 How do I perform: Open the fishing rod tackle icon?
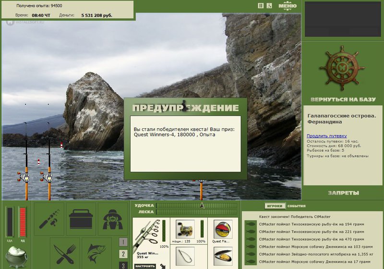pyautogui.click(x=49, y=219)
